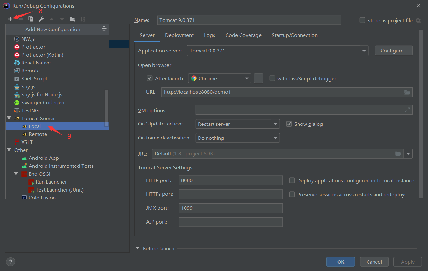
Task: Click the HTTP port field
Action: point(230,180)
